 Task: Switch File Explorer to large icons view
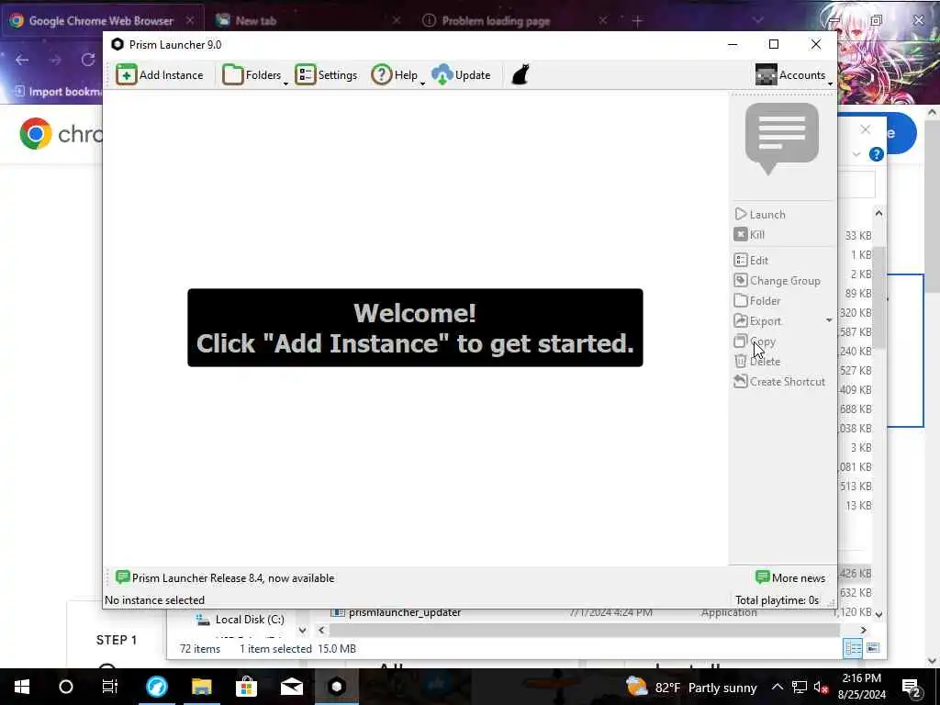(873, 648)
